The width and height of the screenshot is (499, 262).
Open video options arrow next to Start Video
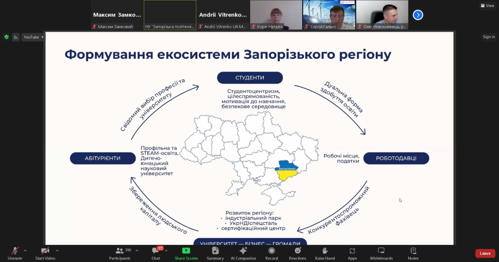(57, 250)
